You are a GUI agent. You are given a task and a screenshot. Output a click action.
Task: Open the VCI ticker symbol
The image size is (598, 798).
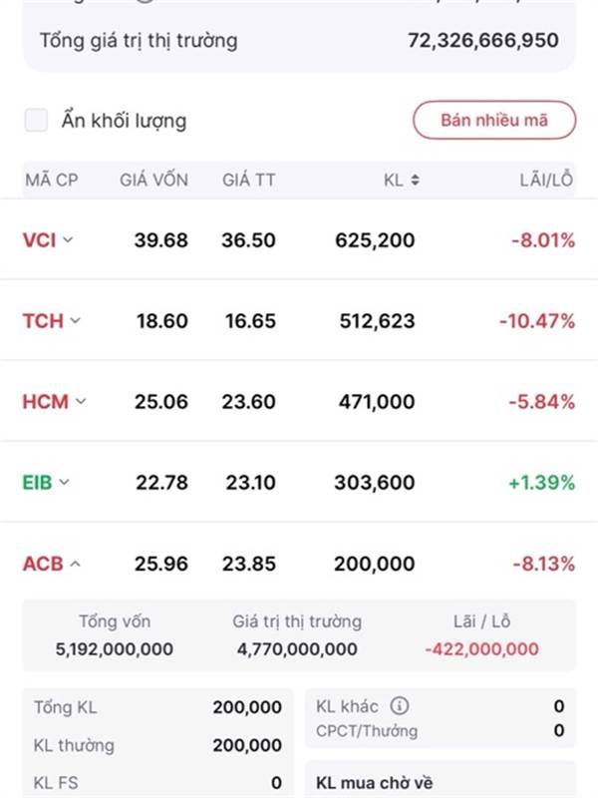click(39, 239)
